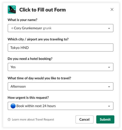Submit the travel request form
The height and width of the screenshot is (130, 122).
pyautogui.click(x=105, y=119)
